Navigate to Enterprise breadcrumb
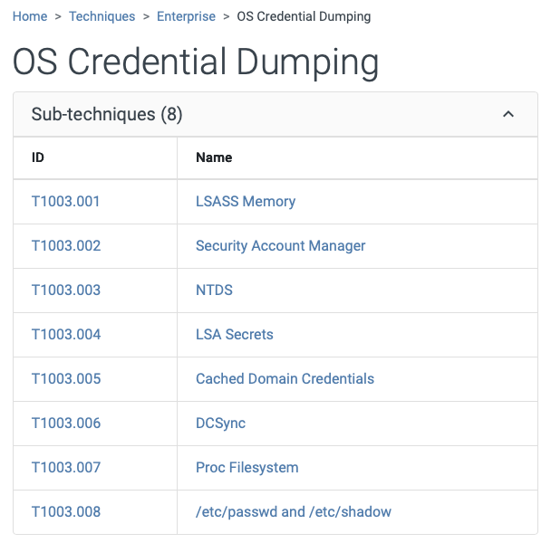The width and height of the screenshot is (551, 543). click(x=186, y=16)
